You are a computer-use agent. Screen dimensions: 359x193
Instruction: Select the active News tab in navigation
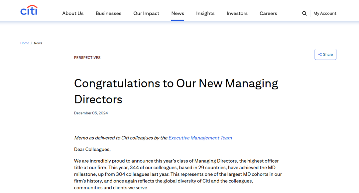coord(178,14)
